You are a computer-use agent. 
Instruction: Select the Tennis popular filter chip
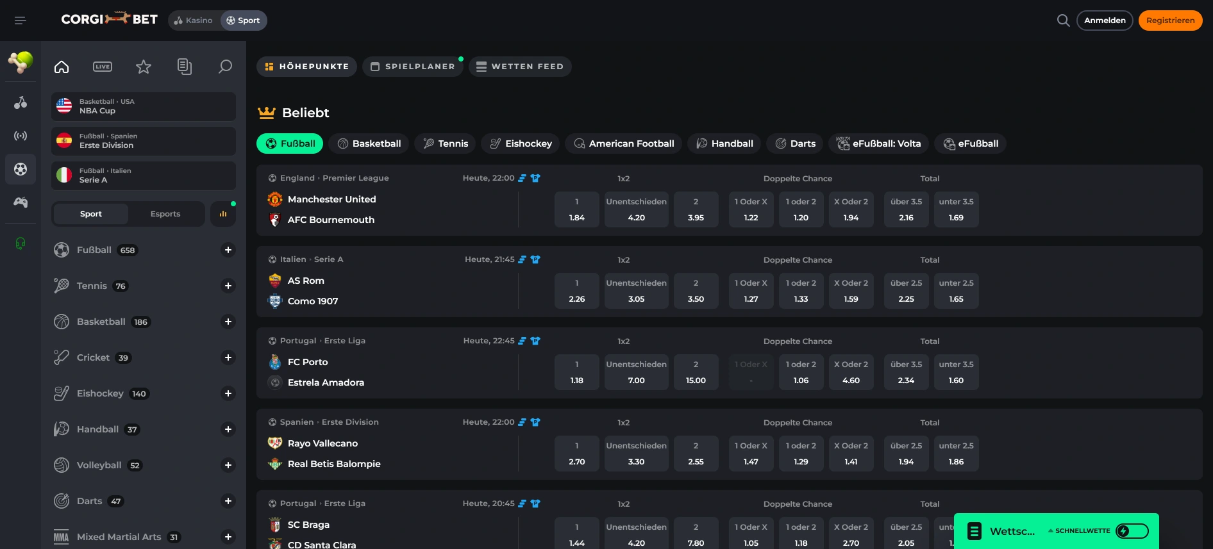[x=445, y=143]
